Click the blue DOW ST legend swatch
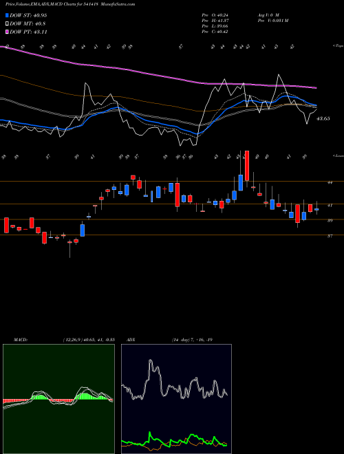 (x=8, y=15)
